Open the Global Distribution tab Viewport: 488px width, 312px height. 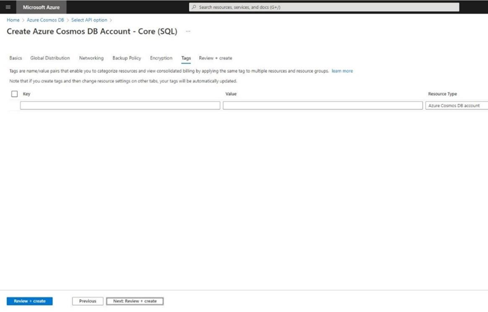[x=50, y=58]
